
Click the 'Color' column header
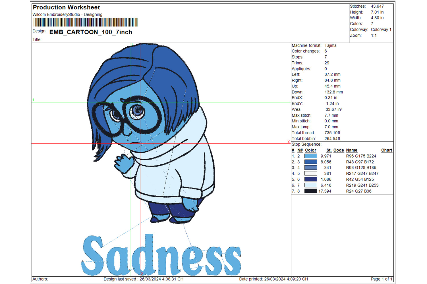(310, 150)
